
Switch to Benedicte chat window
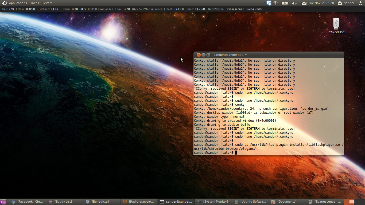pyautogui.click(x=101, y=202)
